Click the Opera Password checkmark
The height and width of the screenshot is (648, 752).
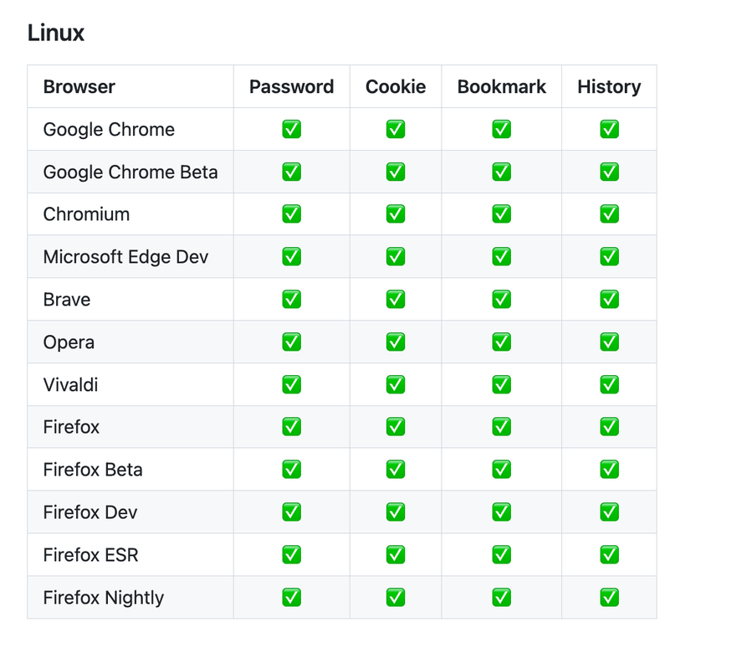[292, 342]
